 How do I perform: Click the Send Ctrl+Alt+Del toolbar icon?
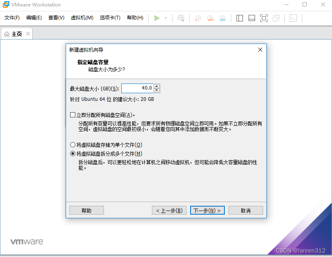click(x=181, y=18)
